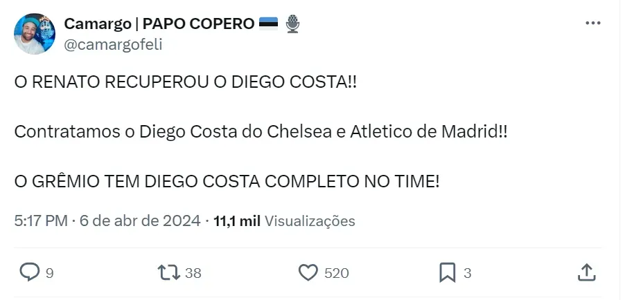625x300 pixels.
Task: Click the bookmark count 3
Action: (468, 274)
